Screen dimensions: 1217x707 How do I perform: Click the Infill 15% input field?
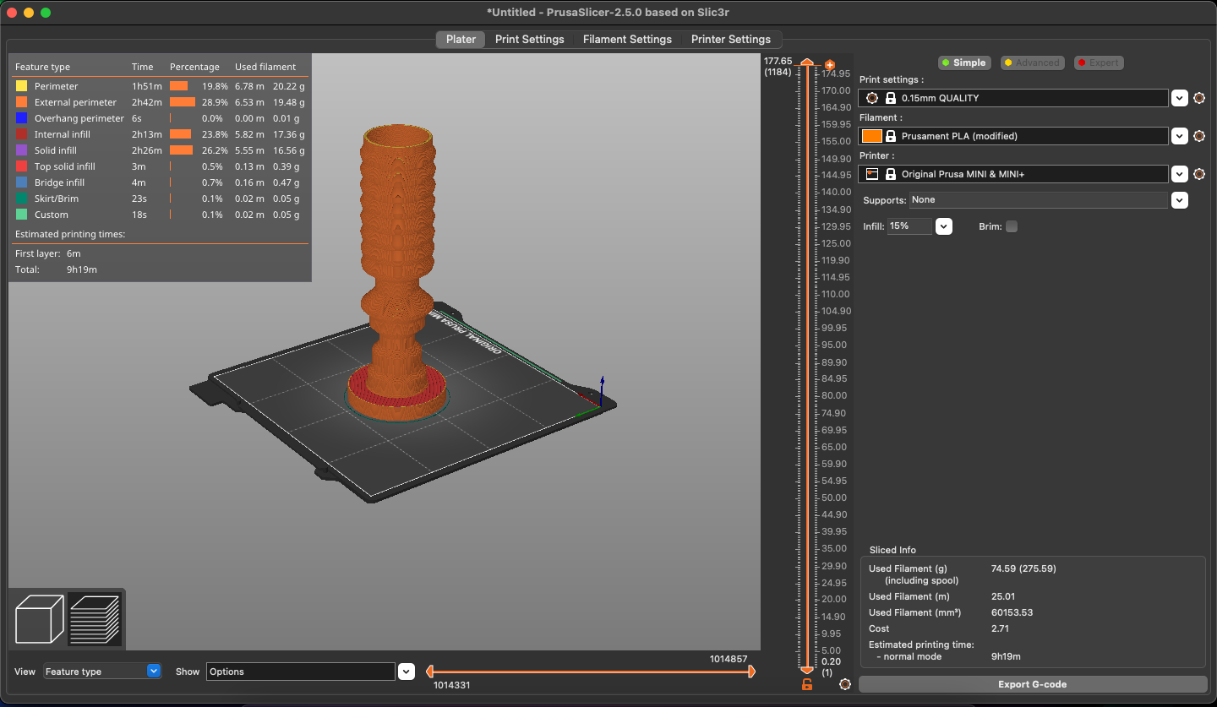909,226
